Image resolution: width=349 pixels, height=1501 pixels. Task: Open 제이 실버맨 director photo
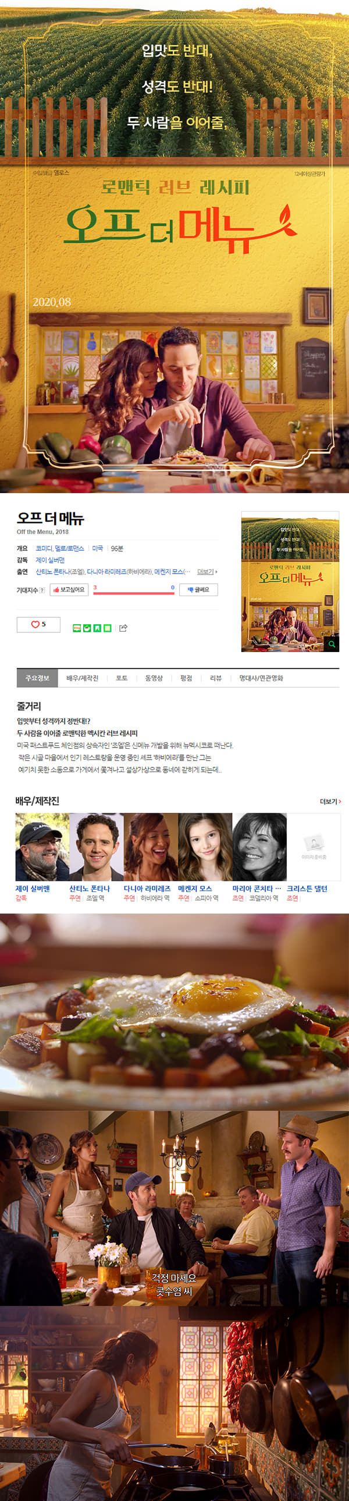coord(42,847)
